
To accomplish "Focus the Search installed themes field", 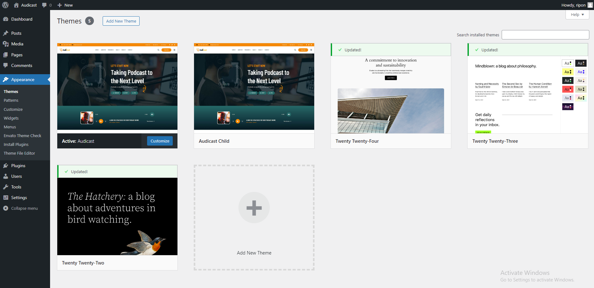I will click(x=545, y=35).
